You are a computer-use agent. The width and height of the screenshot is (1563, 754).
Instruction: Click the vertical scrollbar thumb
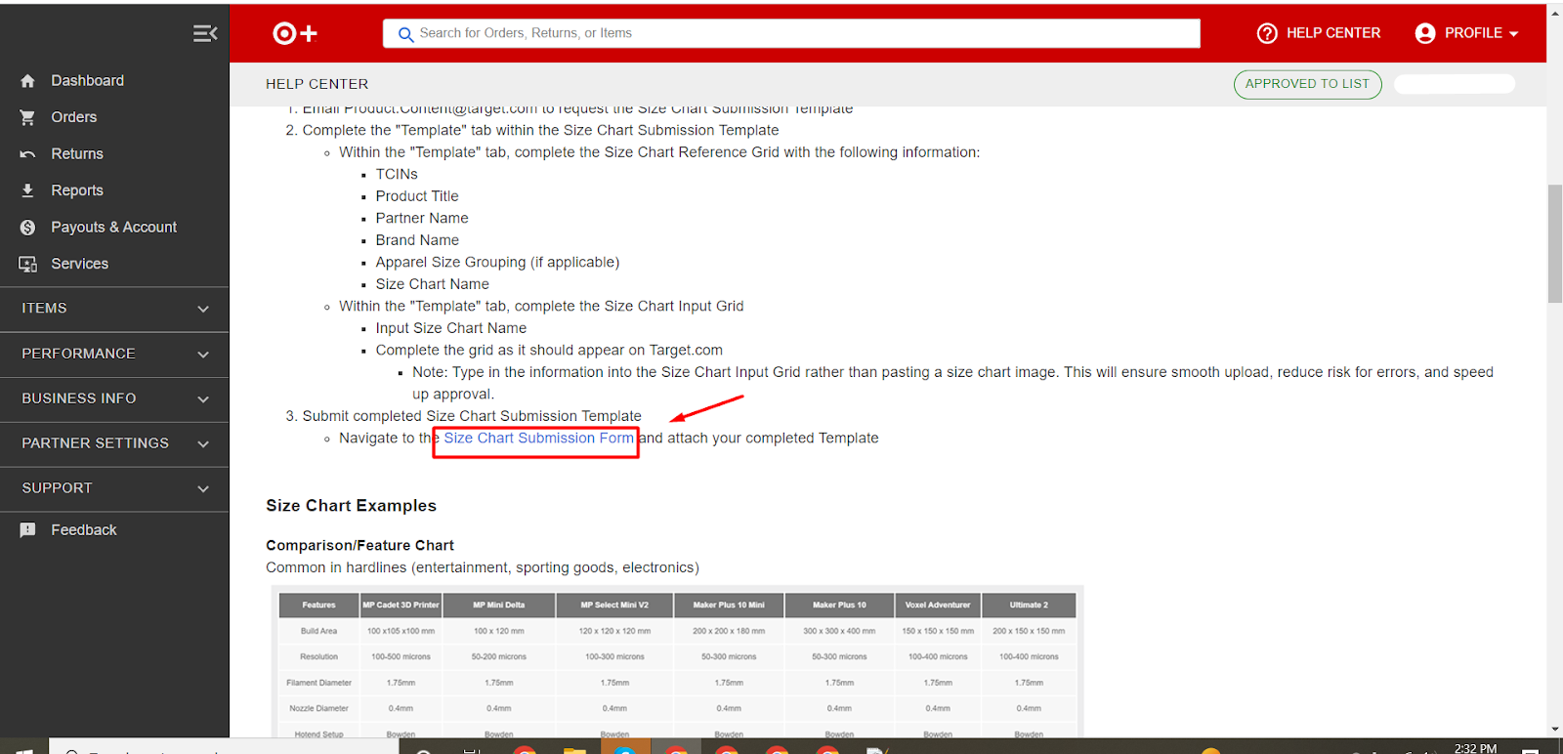[1554, 243]
